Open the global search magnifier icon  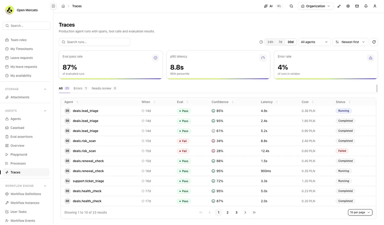tap(291, 6)
